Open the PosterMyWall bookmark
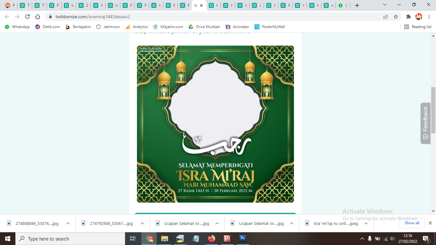 click(270, 27)
